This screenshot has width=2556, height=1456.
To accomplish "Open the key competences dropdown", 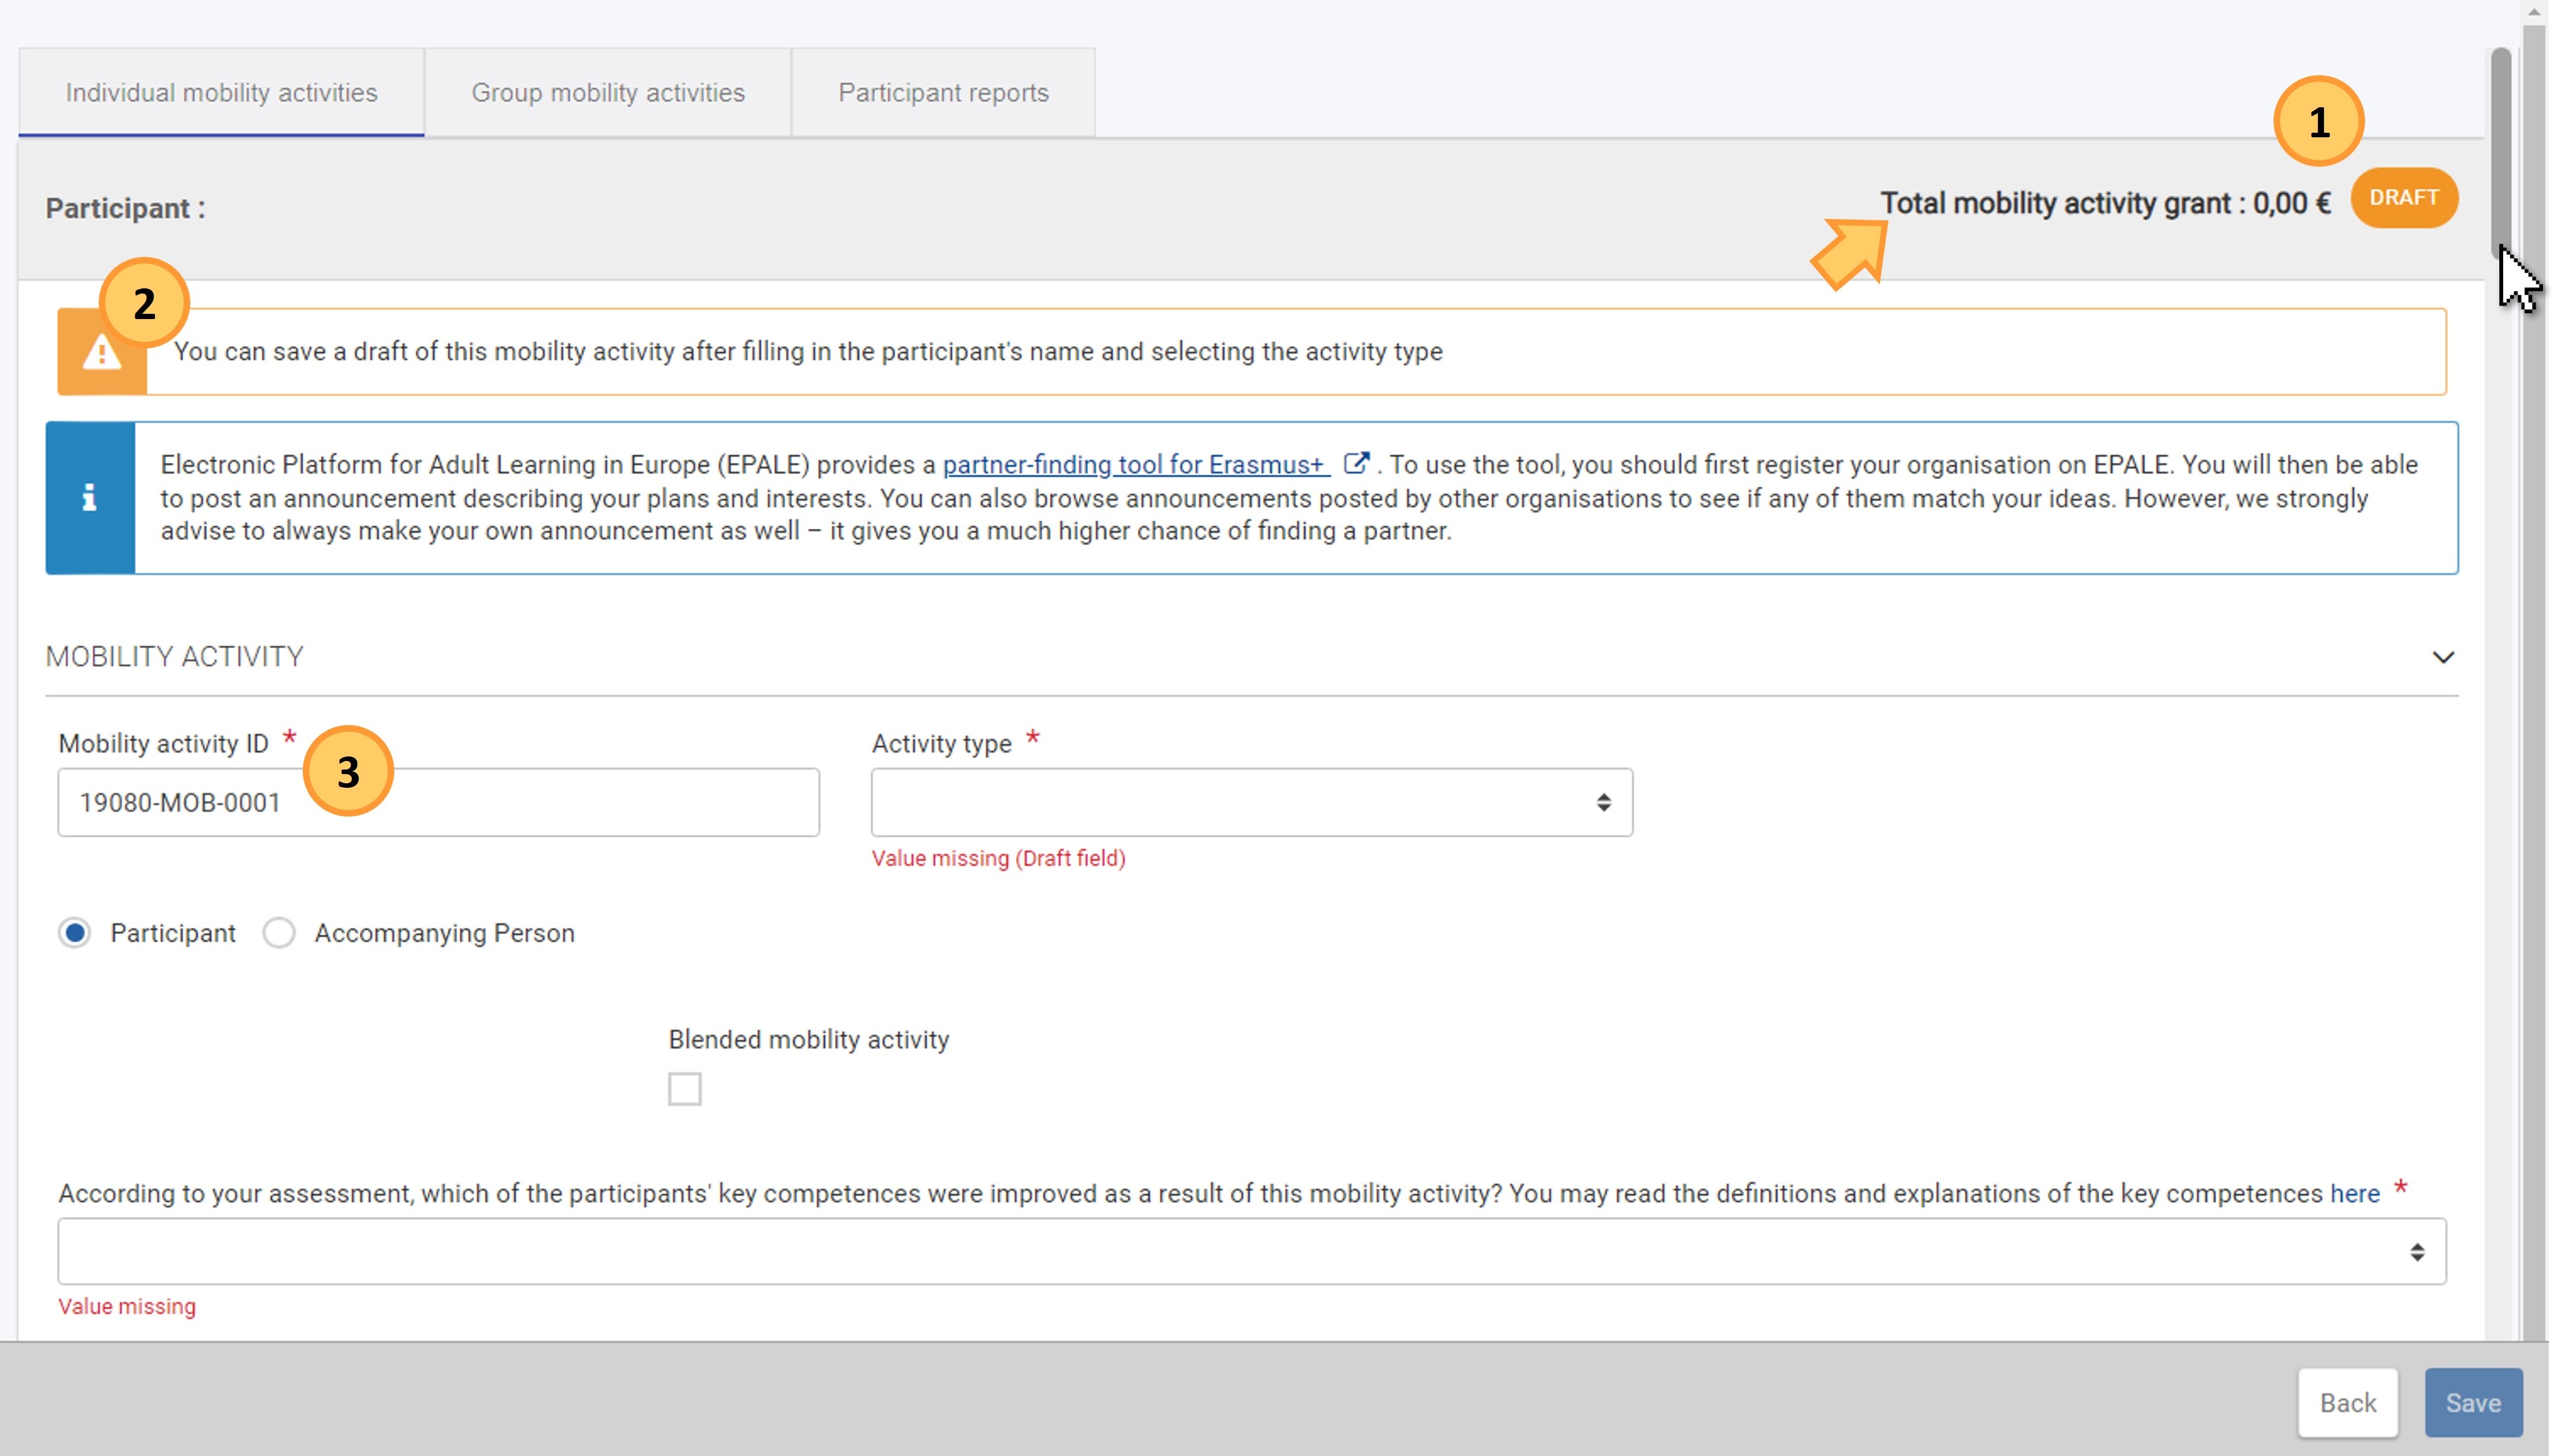I will pyautogui.click(x=1251, y=1251).
